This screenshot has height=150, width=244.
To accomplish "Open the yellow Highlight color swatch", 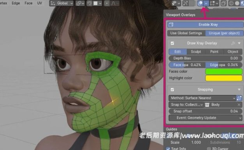I will (224, 78).
